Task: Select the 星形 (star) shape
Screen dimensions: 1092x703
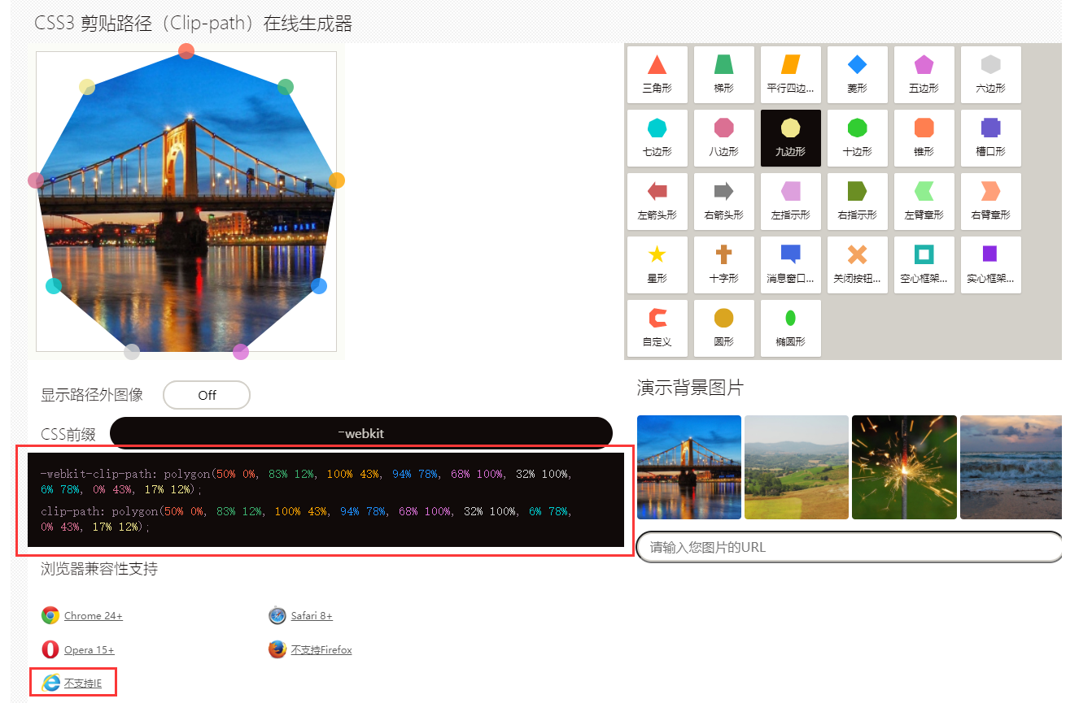Action: [x=657, y=264]
